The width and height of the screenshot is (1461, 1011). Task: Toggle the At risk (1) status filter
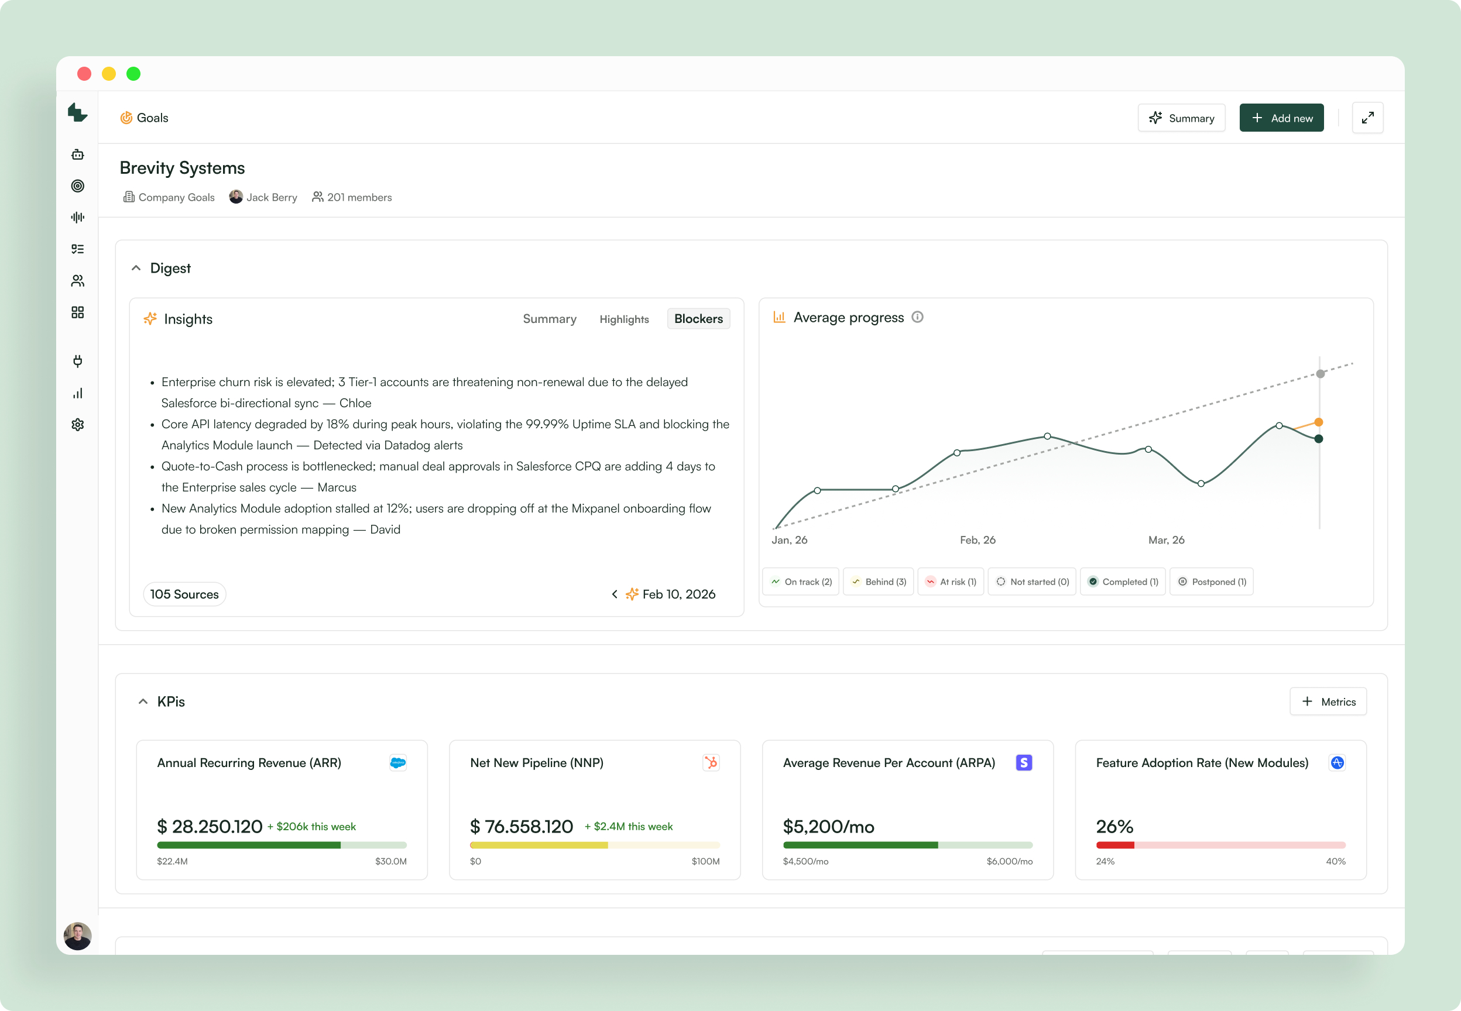tap(951, 582)
